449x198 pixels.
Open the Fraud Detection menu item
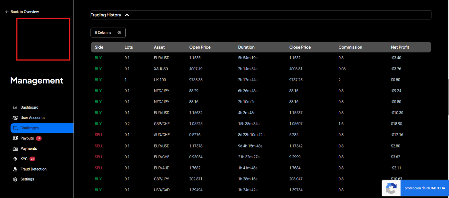tap(33, 169)
